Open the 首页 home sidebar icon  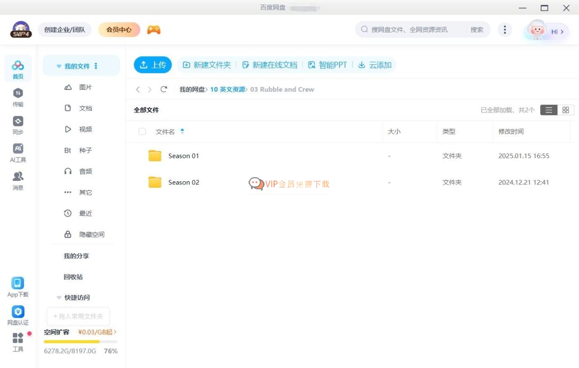(18, 69)
